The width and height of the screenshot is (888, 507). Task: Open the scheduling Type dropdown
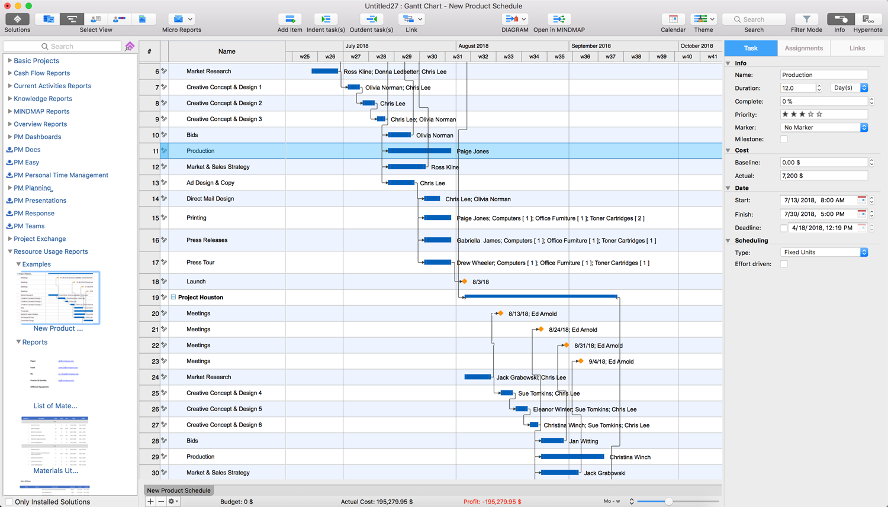click(824, 253)
